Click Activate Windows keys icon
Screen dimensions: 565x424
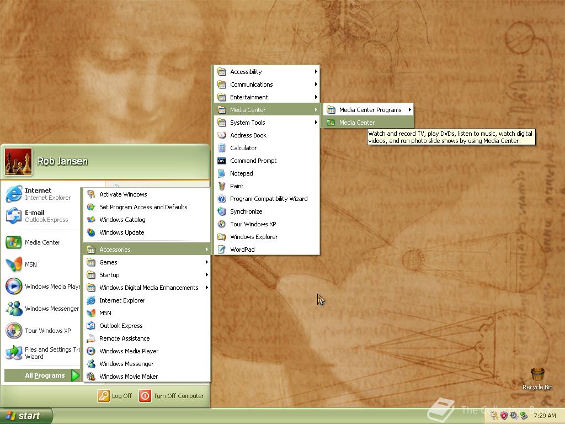point(91,194)
